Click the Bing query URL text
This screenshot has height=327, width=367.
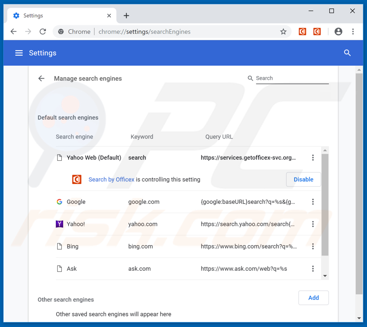249,246
